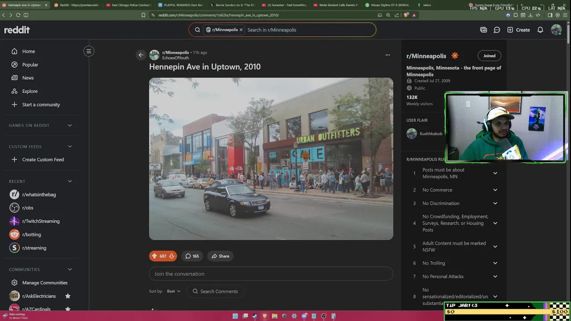Click the Search Comments field

click(215, 291)
